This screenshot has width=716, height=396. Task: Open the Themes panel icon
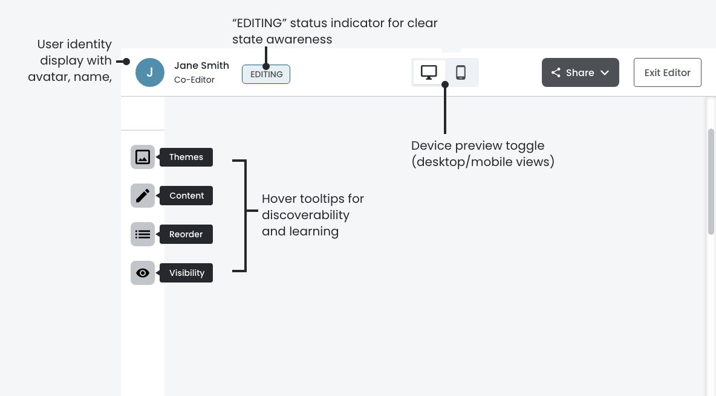coord(143,157)
